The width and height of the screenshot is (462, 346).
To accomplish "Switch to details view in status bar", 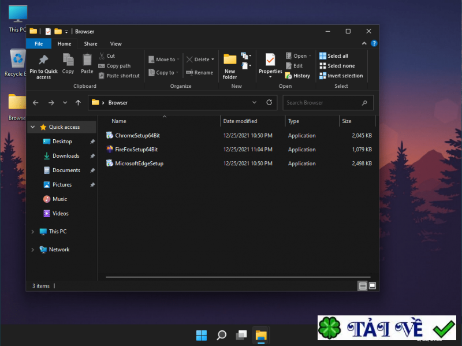I will 362,286.
